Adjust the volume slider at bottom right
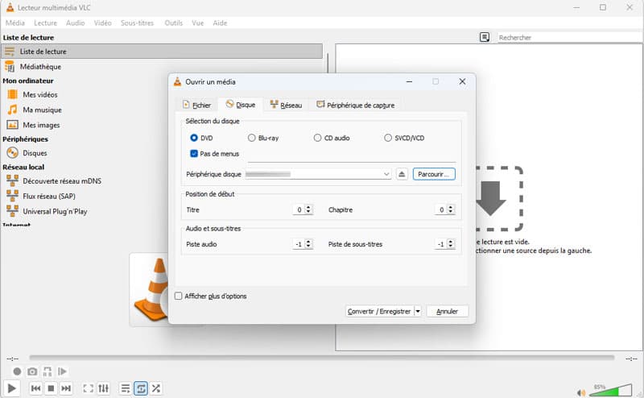This screenshot has height=398, width=644. [612, 390]
